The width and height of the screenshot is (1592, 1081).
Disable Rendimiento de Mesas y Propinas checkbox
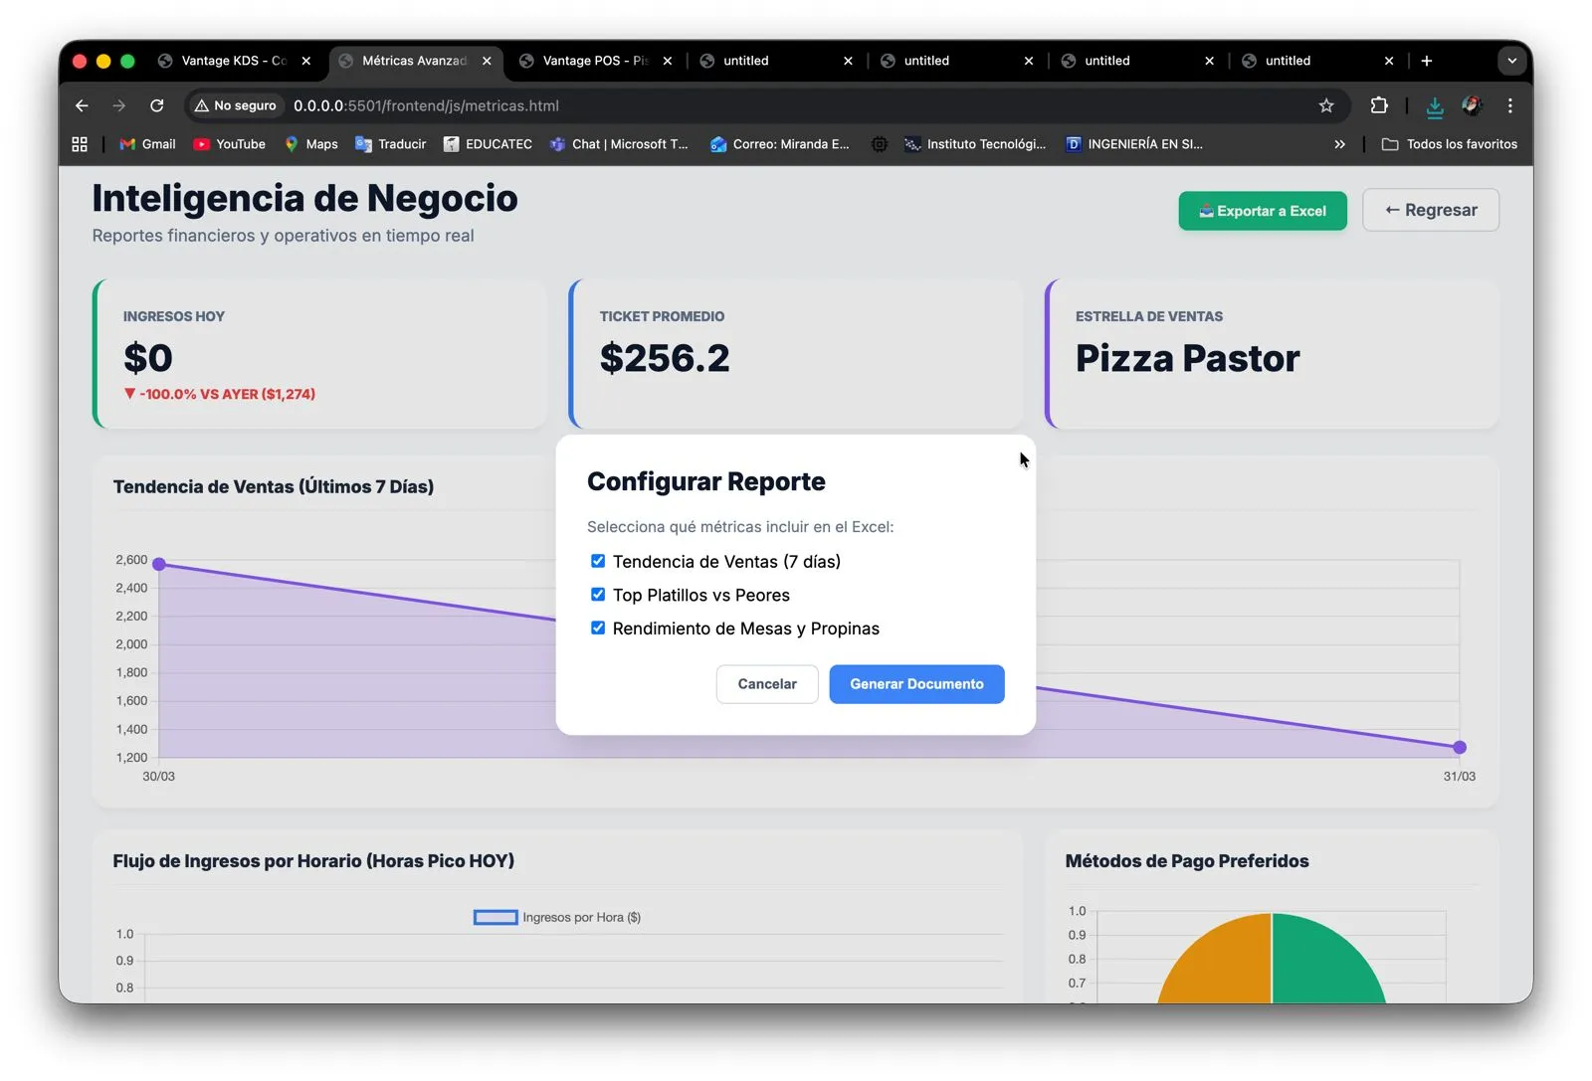point(598,628)
